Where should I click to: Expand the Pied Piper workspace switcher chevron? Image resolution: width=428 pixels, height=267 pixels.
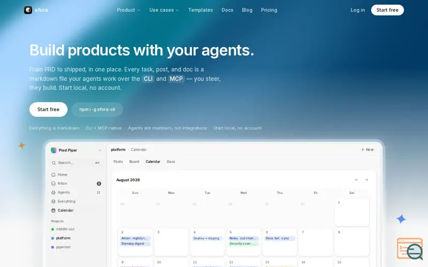[100, 151]
